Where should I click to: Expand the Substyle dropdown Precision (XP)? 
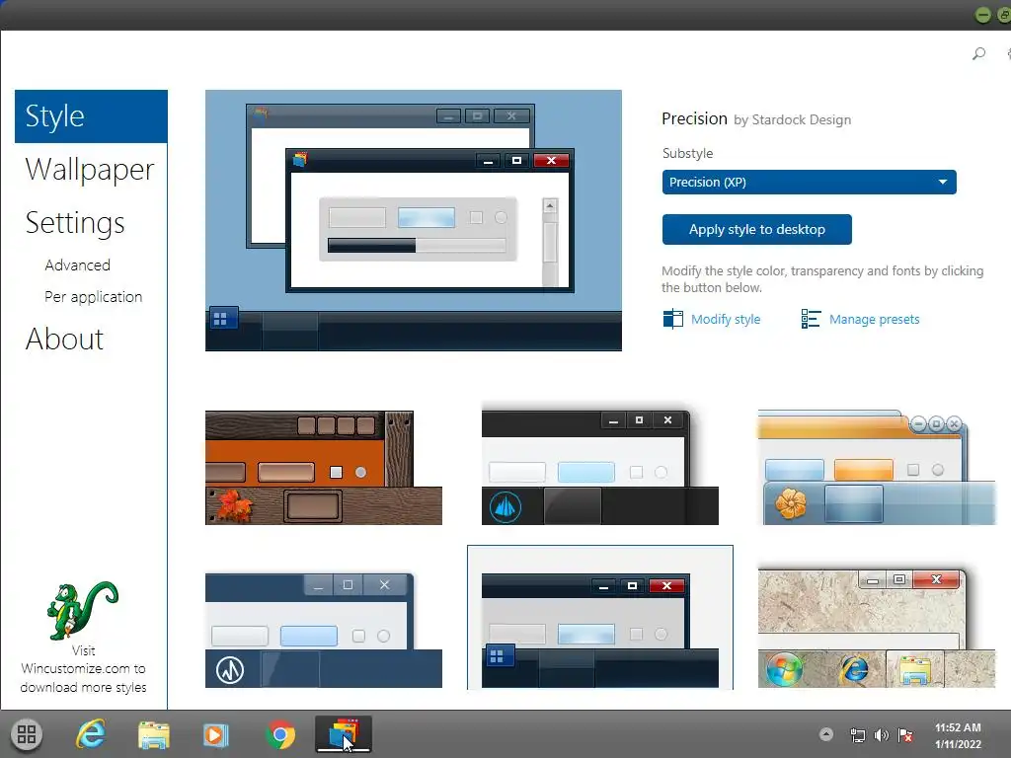[809, 182]
